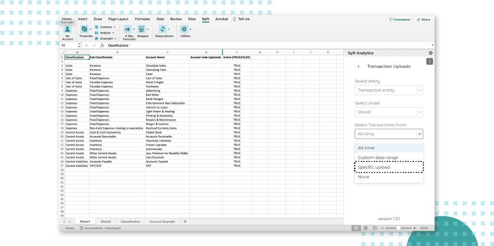Image resolution: width=494 pixels, height=246 pixels.
Task: Open the Review ribbon tab
Action: (x=176, y=19)
